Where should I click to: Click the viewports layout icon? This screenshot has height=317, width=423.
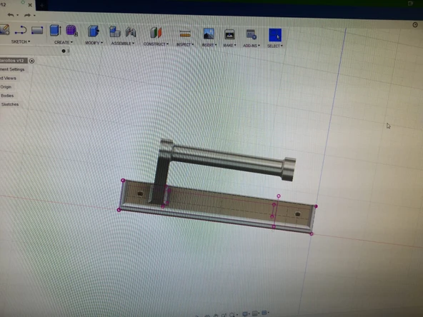tap(264, 313)
